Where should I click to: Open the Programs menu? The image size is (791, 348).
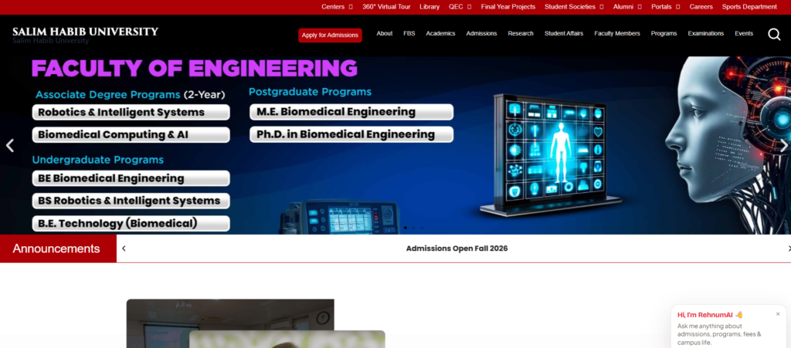tap(664, 34)
